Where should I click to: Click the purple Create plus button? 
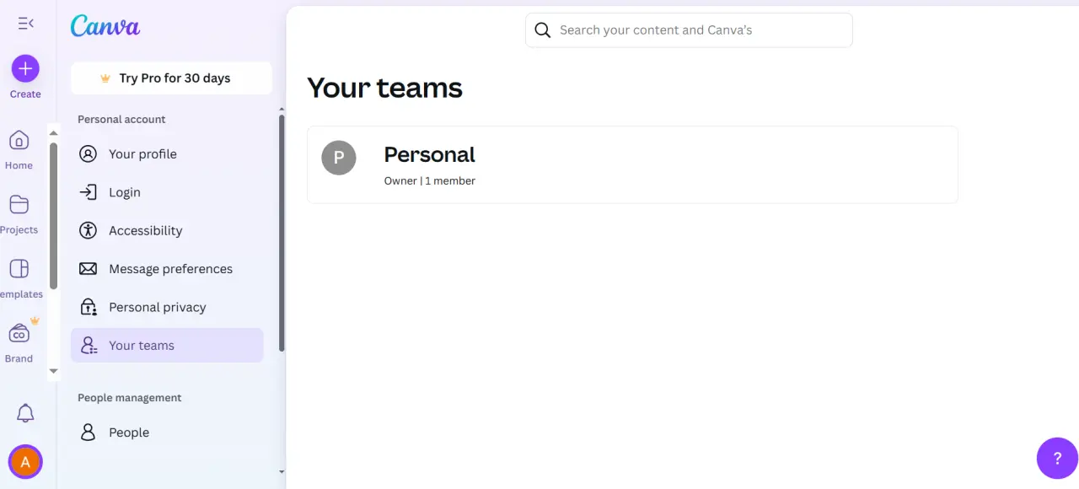[x=25, y=68]
